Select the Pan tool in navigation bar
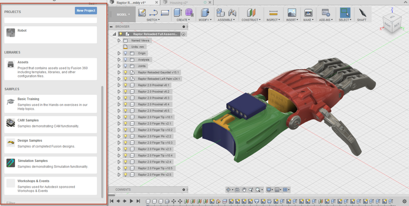Viewport: 409px width, 206px height. (x=244, y=190)
